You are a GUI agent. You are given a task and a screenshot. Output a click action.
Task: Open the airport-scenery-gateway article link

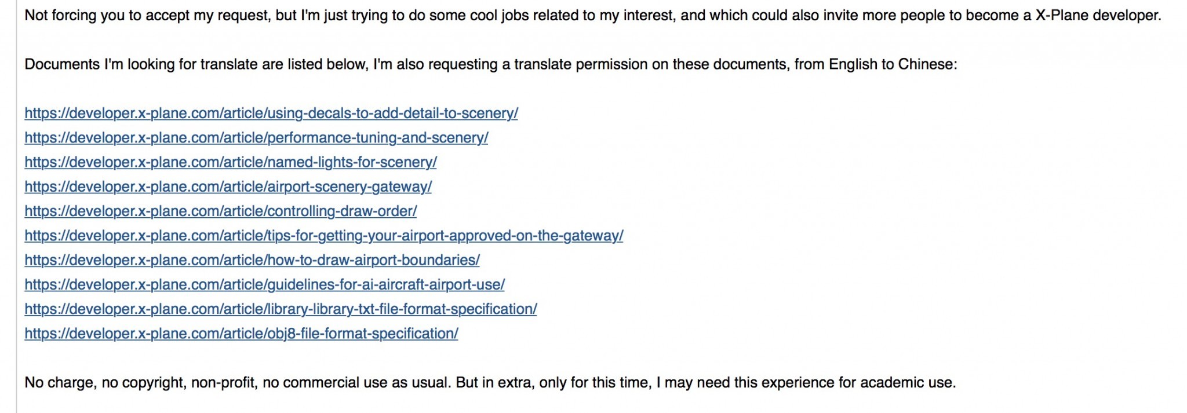coord(228,187)
